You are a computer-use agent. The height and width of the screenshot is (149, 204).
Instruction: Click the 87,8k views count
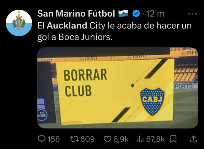[x=155, y=139]
